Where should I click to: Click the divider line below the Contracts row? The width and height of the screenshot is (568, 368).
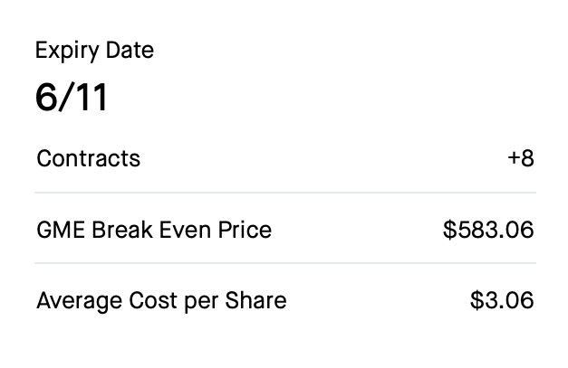tap(285, 193)
